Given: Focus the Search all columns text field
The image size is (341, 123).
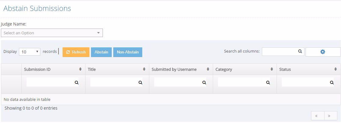Looking at the screenshot, I should pos(279,52).
